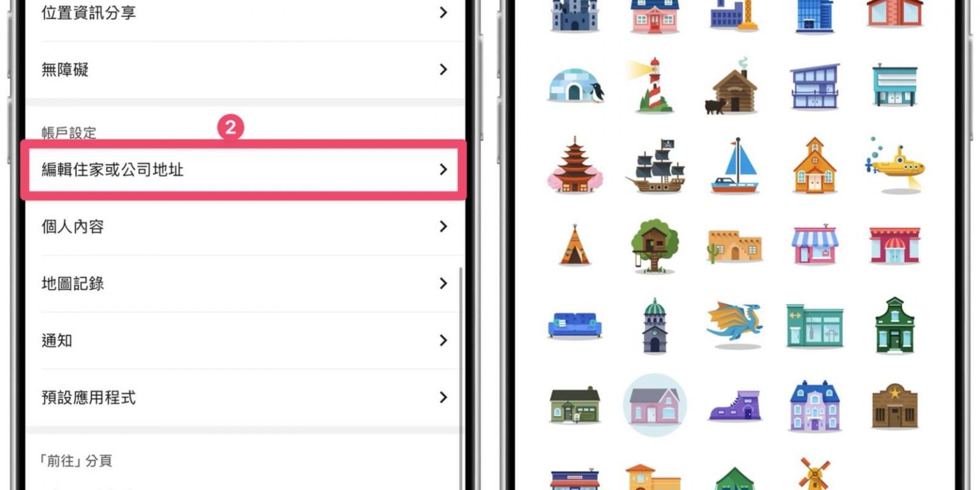Pick the treehouse icon
The width and height of the screenshot is (980, 490).
coord(654,246)
